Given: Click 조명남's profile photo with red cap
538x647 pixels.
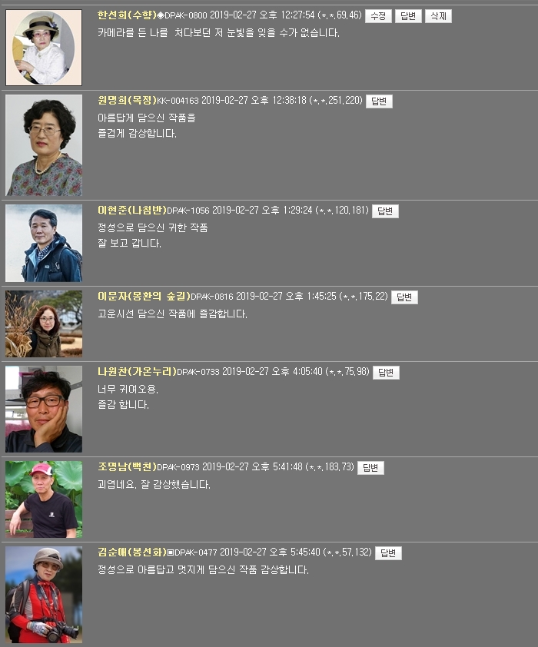Looking at the screenshot, I should click(x=44, y=499).
